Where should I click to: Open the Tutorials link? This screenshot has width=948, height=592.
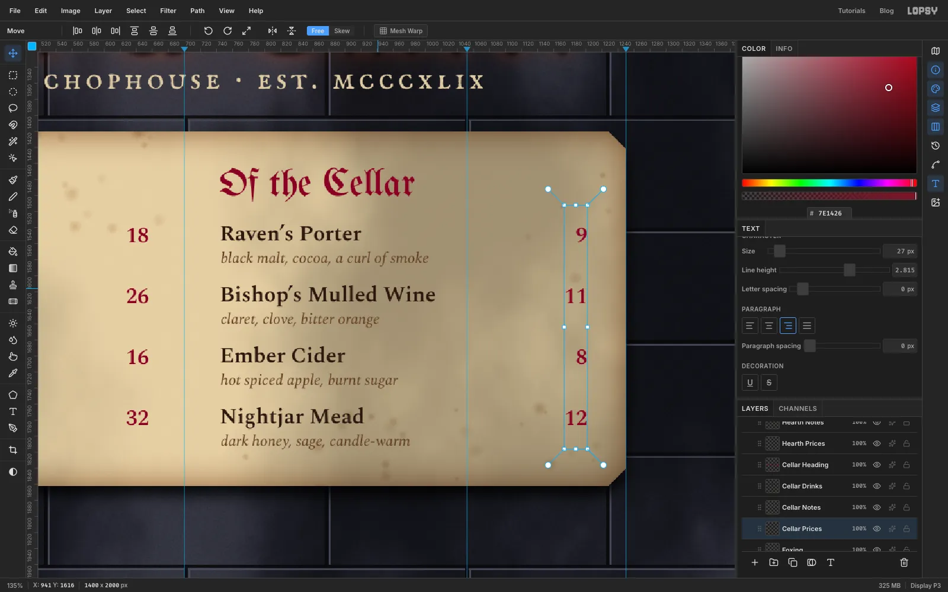851,11
